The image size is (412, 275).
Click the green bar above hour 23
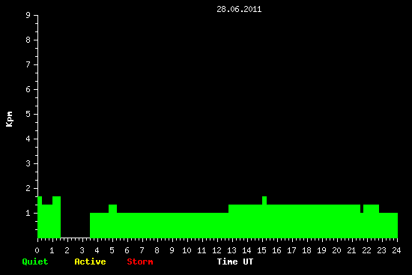[388, 226]
